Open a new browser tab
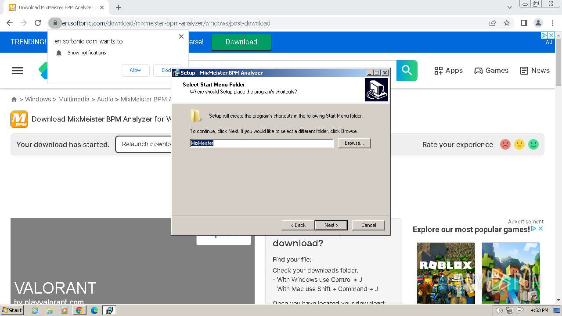The width and height of the screenshot is (562, 316). 119,7
